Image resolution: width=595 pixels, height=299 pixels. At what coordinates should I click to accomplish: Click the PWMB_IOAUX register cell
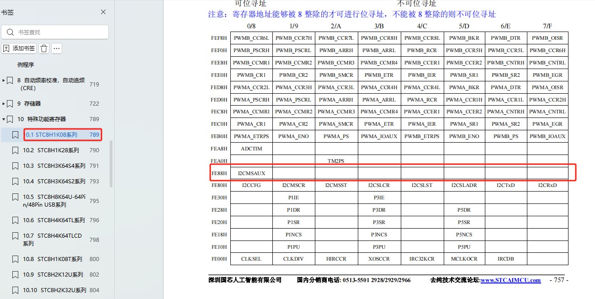547,136
